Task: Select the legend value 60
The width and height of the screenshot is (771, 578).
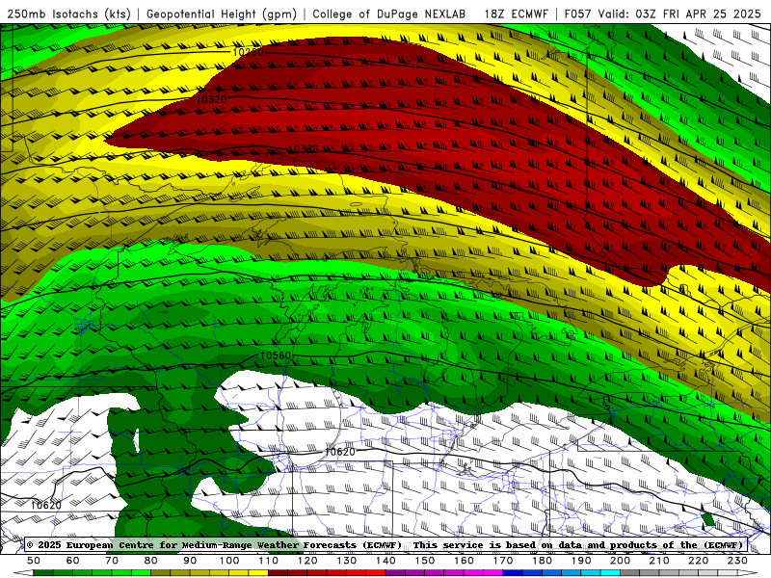Action: 72,561
